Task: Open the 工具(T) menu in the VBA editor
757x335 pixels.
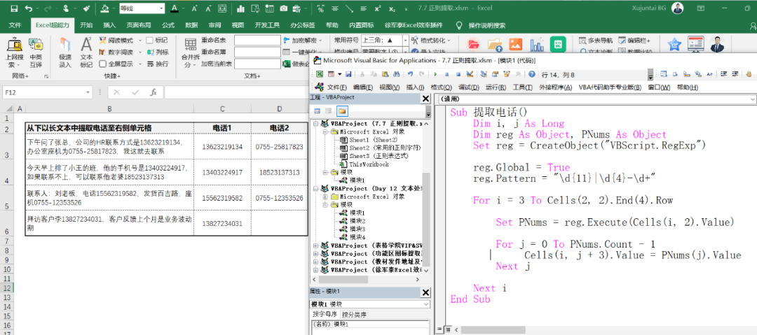Action: click(522, 87)
